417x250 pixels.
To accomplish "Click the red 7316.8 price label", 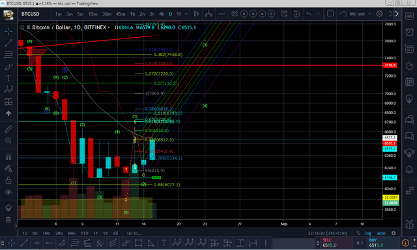I will [x=390, y=65].
